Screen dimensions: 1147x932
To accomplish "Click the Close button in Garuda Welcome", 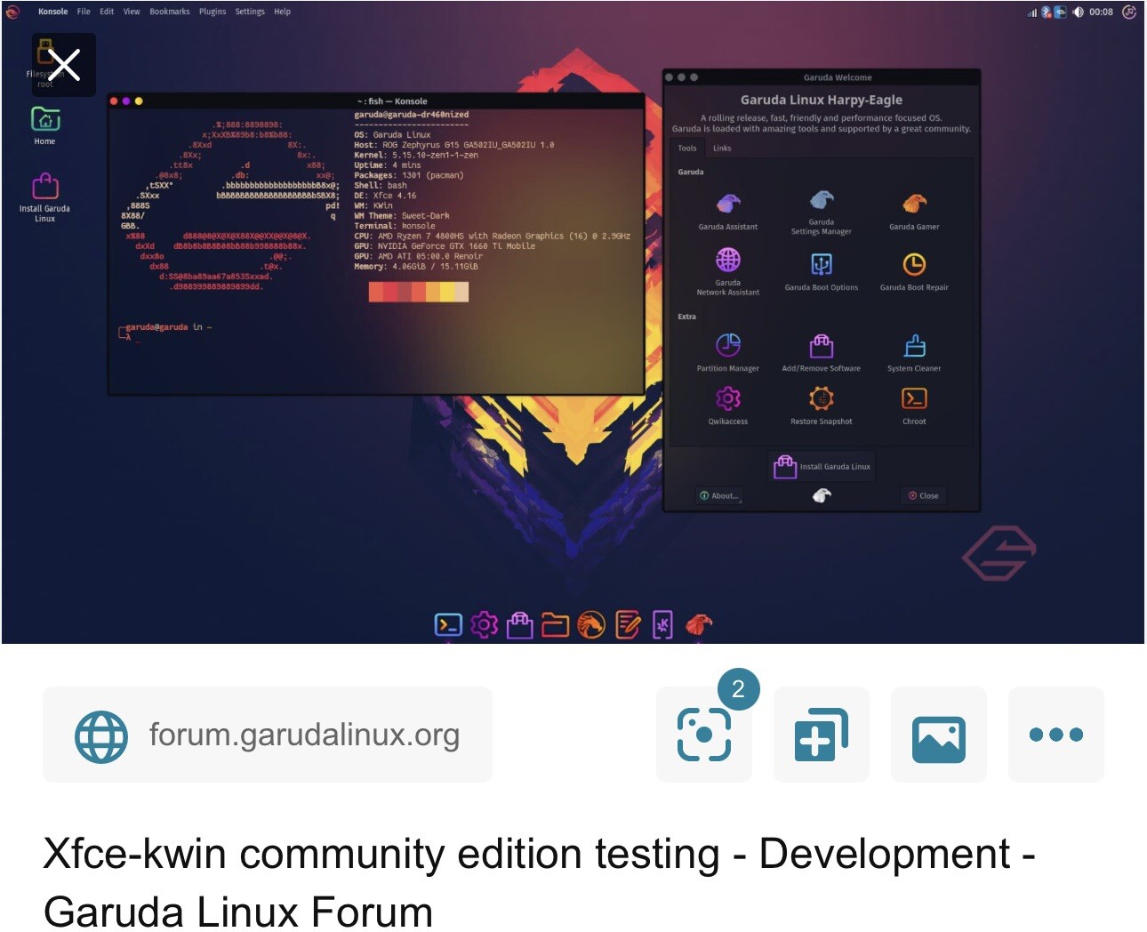I will pyautogui.click(x=923, y=495).
